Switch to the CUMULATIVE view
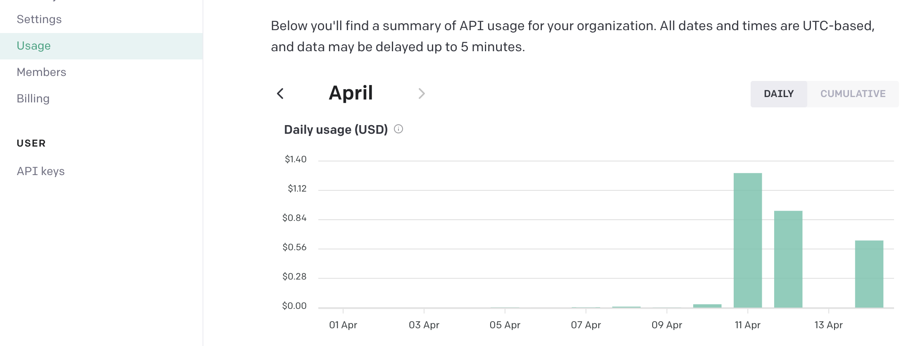 [x=853, y=94]
